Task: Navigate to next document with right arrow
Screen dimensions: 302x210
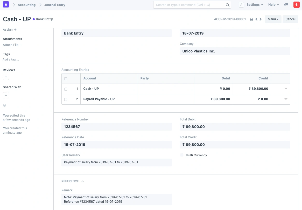Action: (261, 19)
